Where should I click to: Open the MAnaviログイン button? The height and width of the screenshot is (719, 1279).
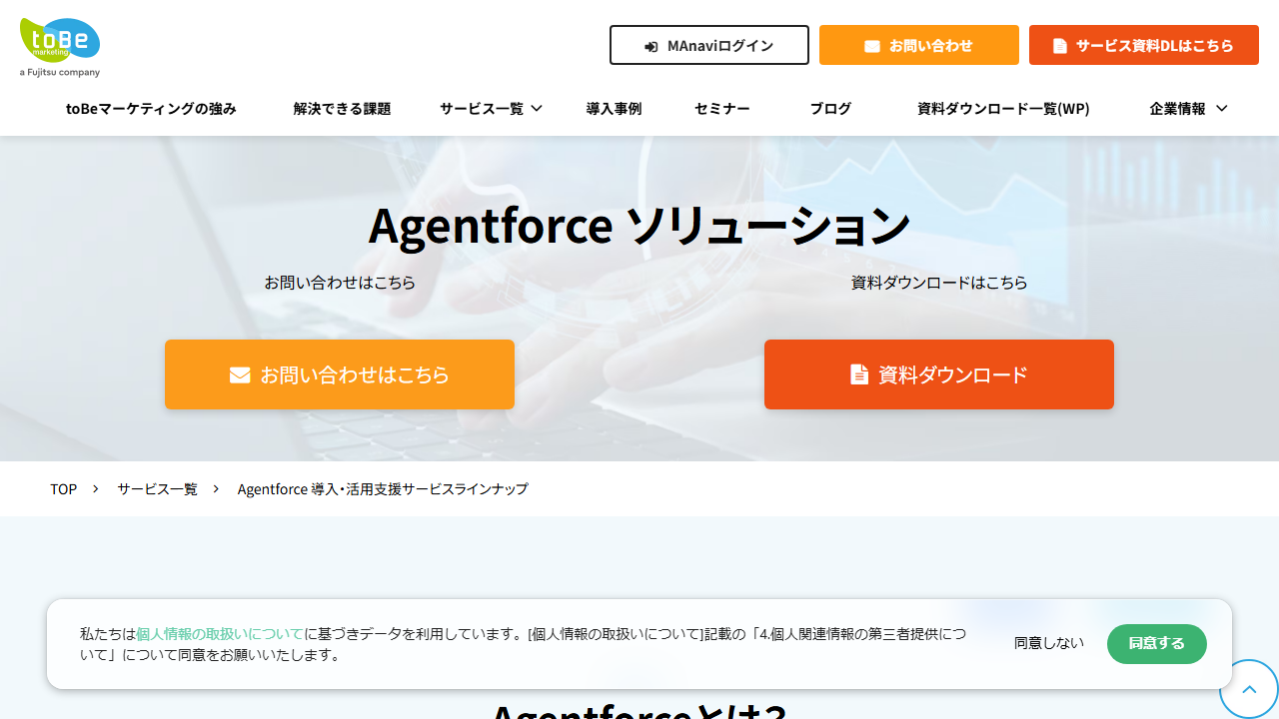click(709, 45)
